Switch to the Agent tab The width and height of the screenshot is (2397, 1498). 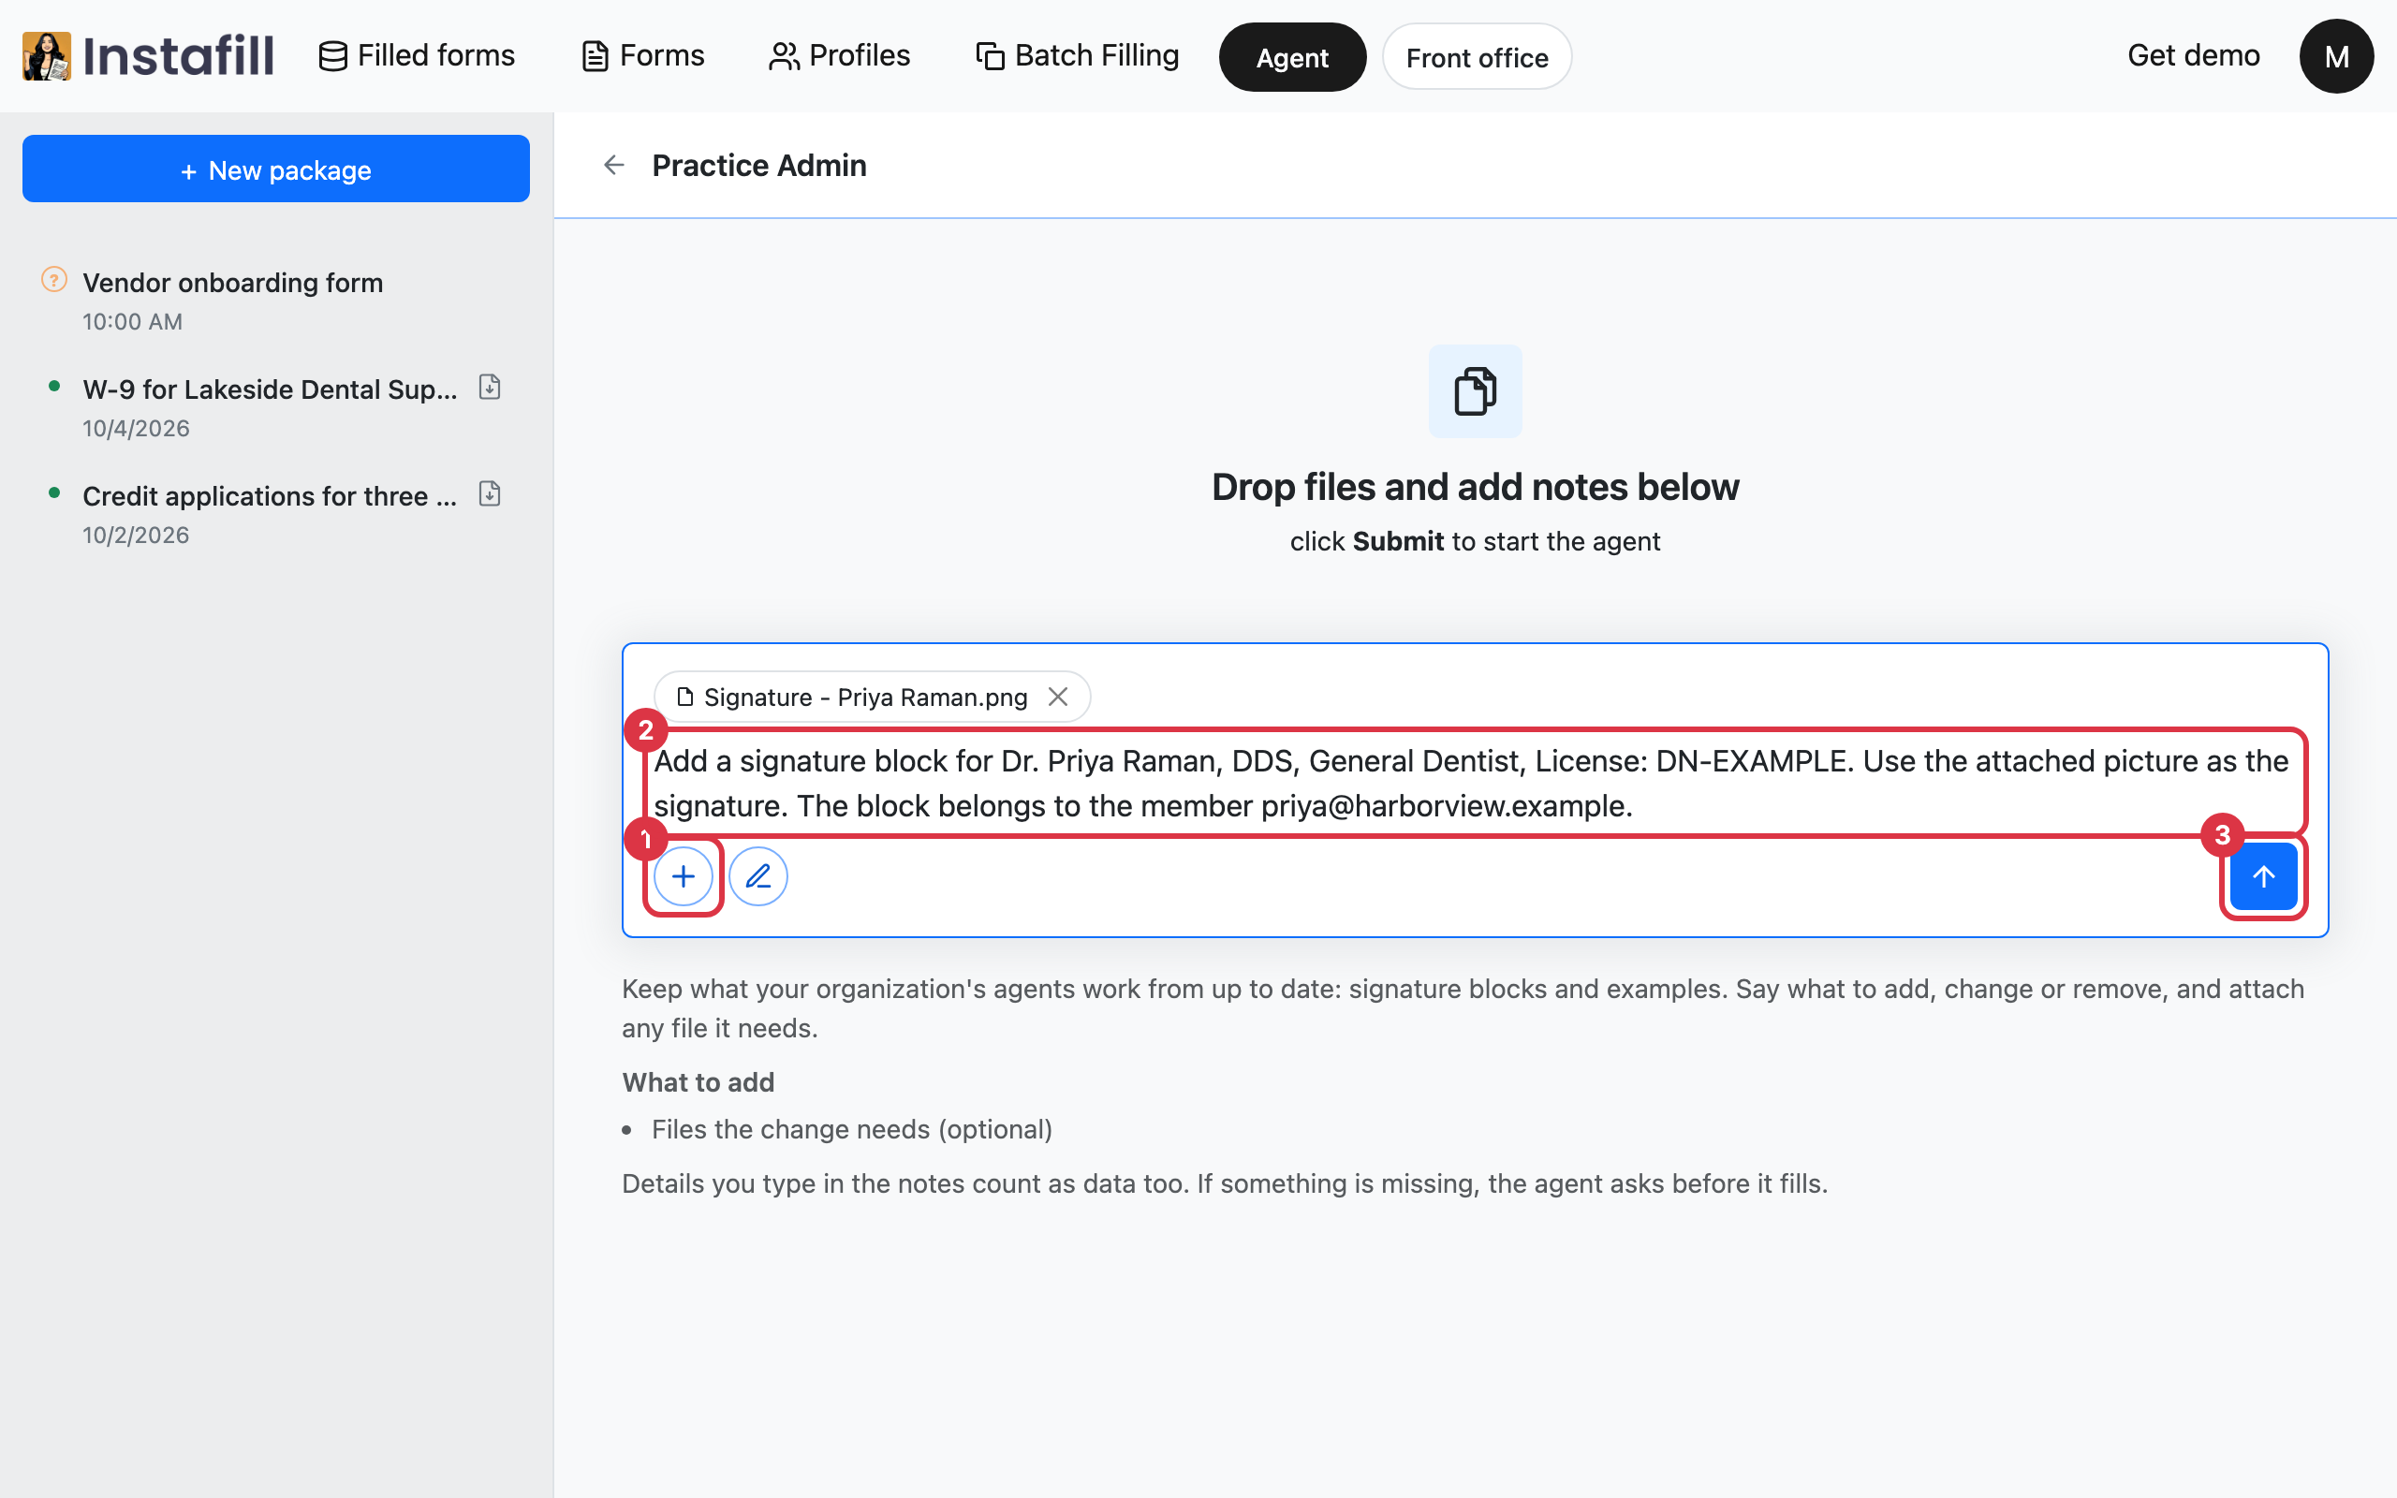coord(1291,57)
